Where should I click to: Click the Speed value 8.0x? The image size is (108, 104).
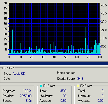tap(29, 101)
